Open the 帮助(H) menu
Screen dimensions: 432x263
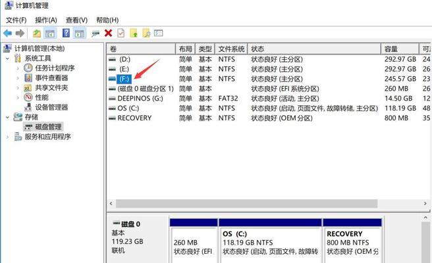pos(107,20)
